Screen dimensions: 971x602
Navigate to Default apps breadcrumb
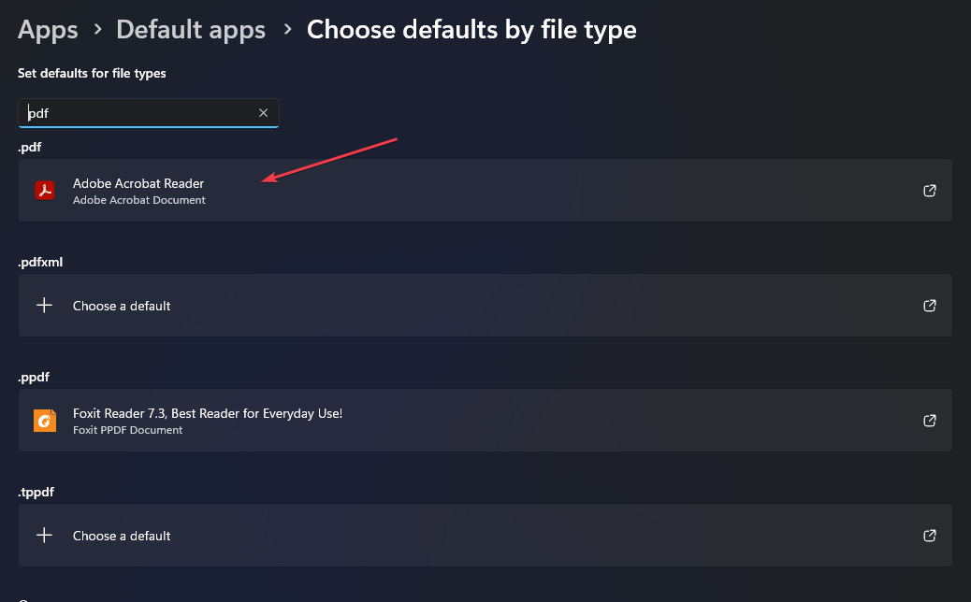click(191, 30)
